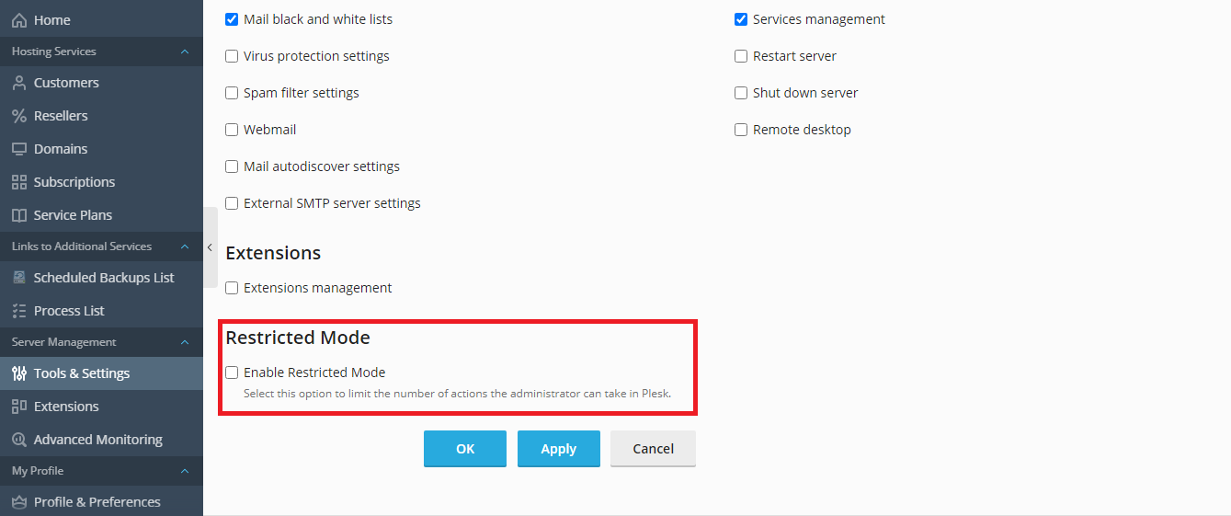
Task: Click the Service Plans book icon
Action: pos(18,215)
